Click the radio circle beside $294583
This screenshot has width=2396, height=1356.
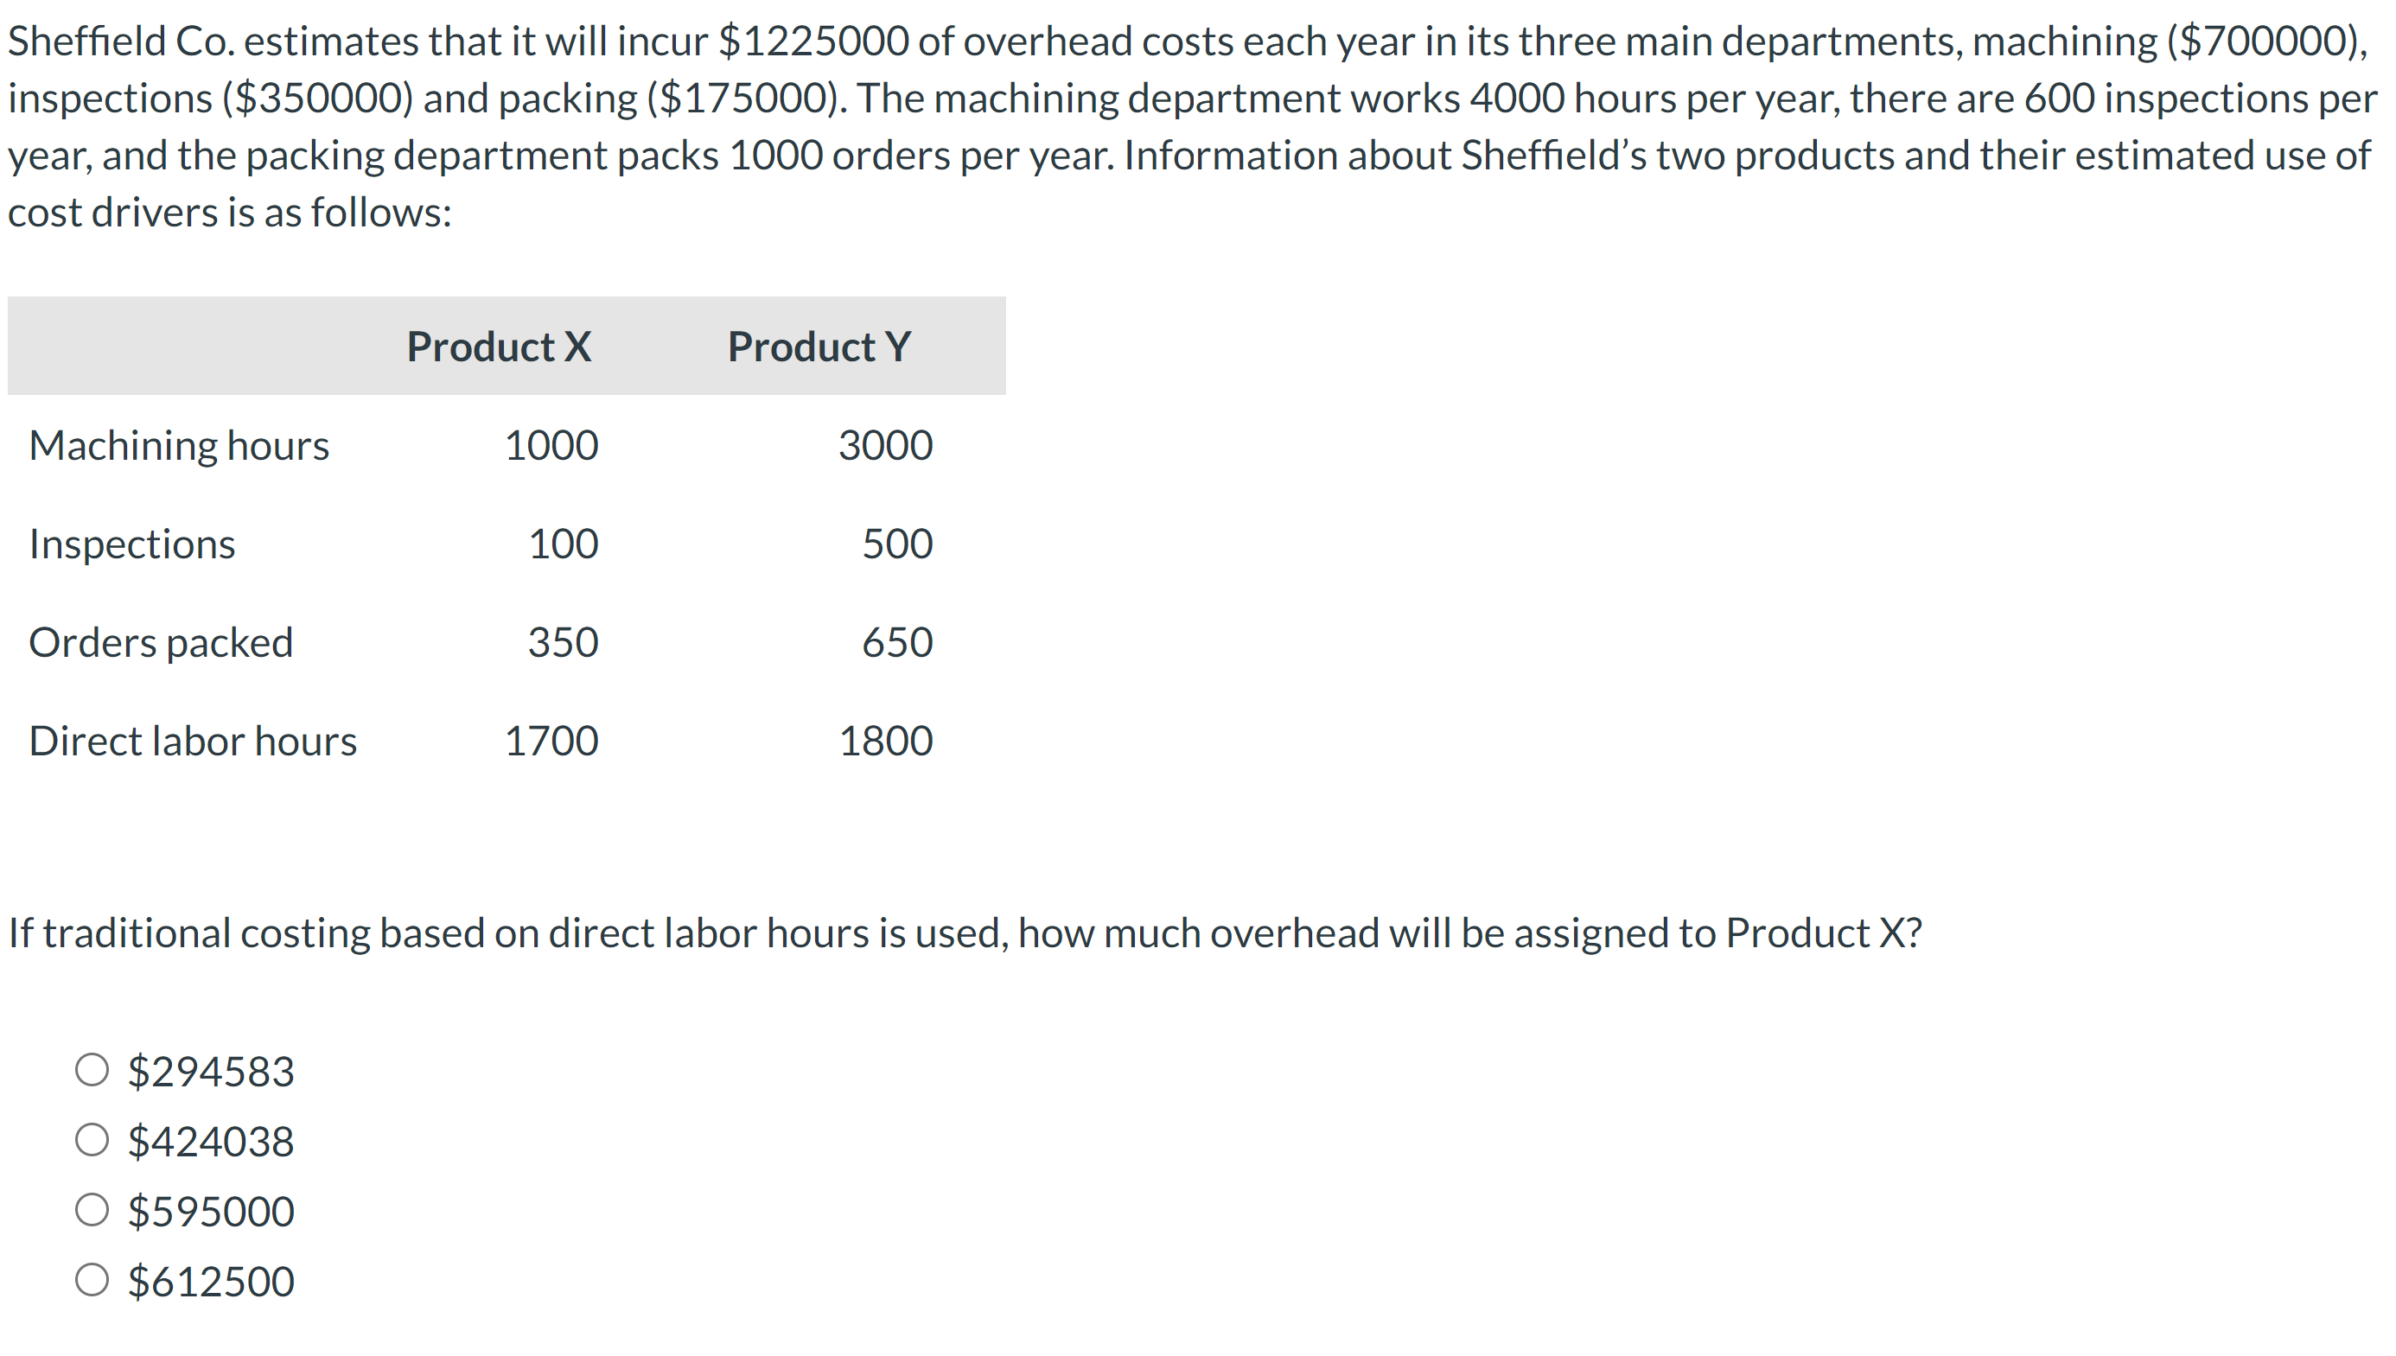92,1070
